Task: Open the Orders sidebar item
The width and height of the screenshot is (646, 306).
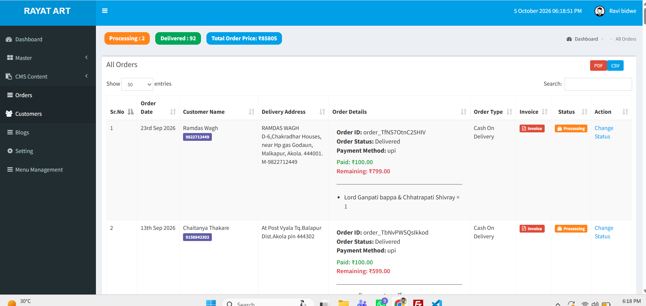Action: click(48, 95)
